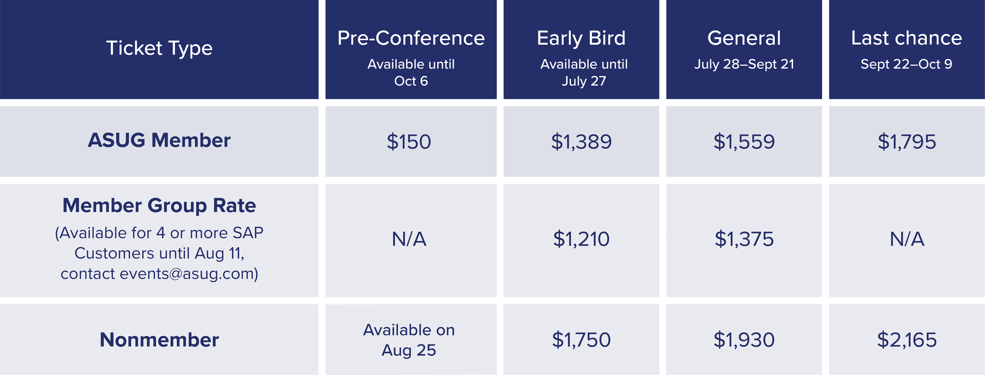Click the Ticket Type header cell
Image resolution: width=985 pixels, height=375 pixels.
click(159, 49)
